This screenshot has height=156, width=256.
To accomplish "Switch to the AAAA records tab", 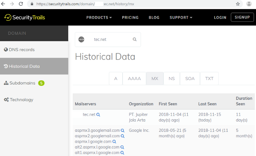I will [134, 78].
